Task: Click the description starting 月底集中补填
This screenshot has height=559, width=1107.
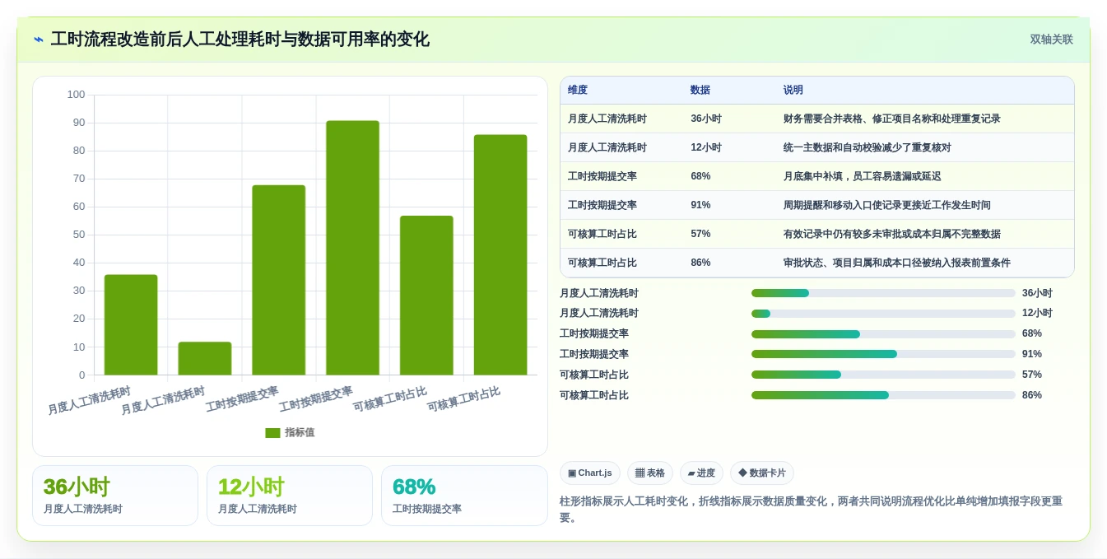Action: coord(862,176)
